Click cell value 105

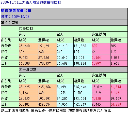click(76, 52)
